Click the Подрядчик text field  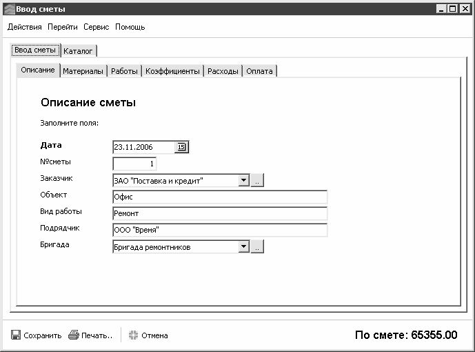219,231
